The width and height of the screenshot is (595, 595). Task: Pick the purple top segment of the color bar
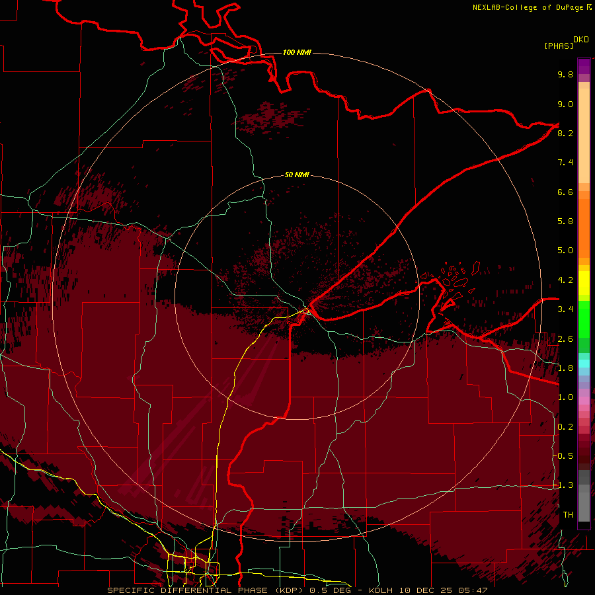(584, 66)
